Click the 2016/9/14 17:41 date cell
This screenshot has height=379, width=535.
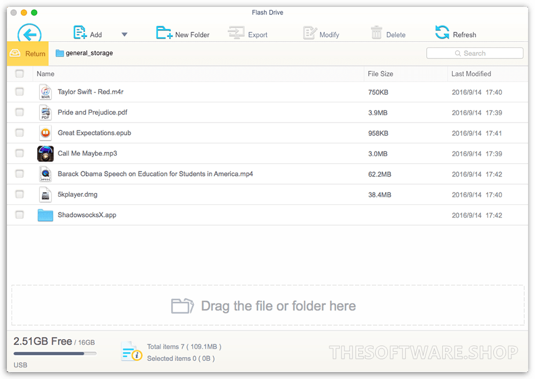point(477,133)
